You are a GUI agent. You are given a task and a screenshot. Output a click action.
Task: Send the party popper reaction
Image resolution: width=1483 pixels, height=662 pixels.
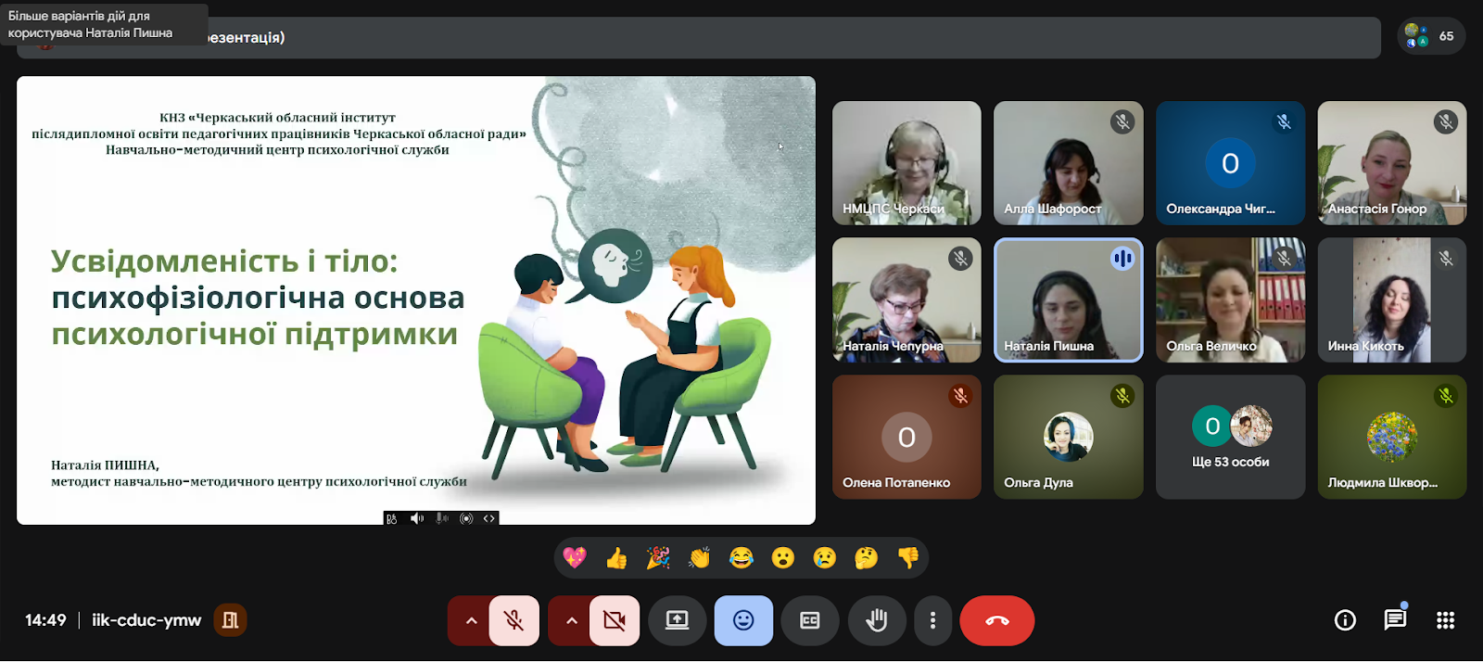point(658,558)
